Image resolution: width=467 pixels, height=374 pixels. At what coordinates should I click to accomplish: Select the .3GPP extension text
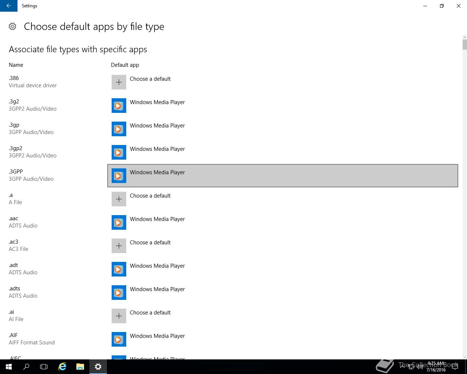pos(16,172)
